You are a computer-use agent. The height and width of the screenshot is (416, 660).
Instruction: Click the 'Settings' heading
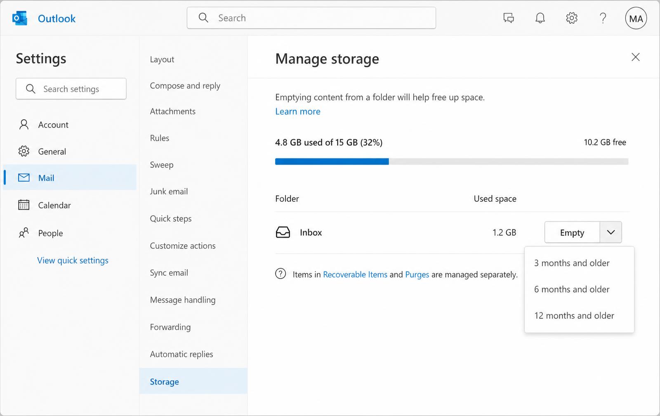tap(41, 59)
